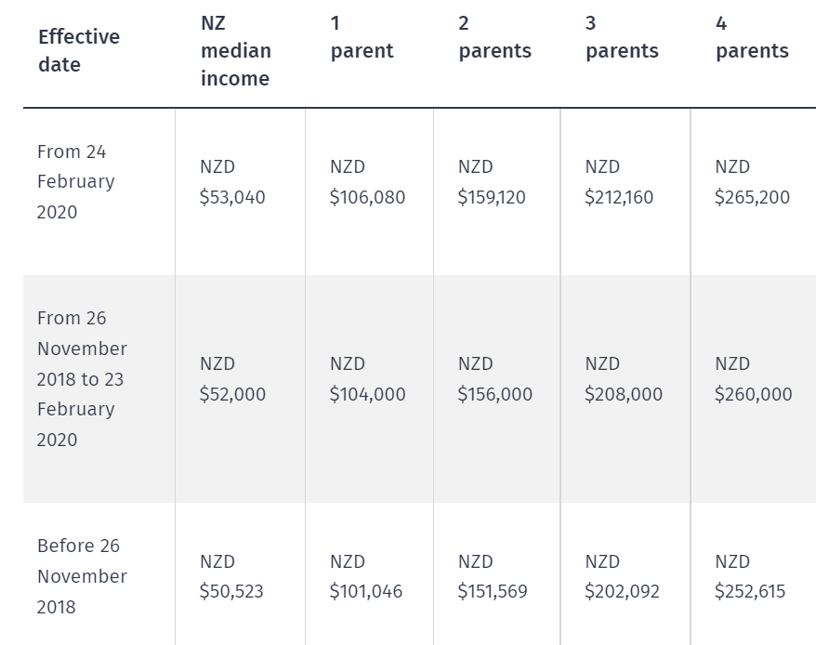The height and width of the screenshot is (645, 829).
Task: Click the NZD $202,092 value
Action: coord(622,576)
